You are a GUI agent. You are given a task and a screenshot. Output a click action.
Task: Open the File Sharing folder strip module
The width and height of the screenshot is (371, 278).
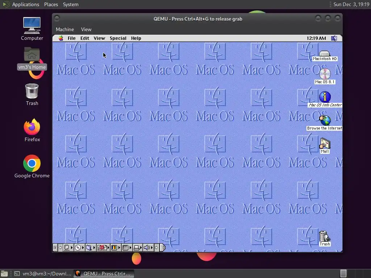90,248
